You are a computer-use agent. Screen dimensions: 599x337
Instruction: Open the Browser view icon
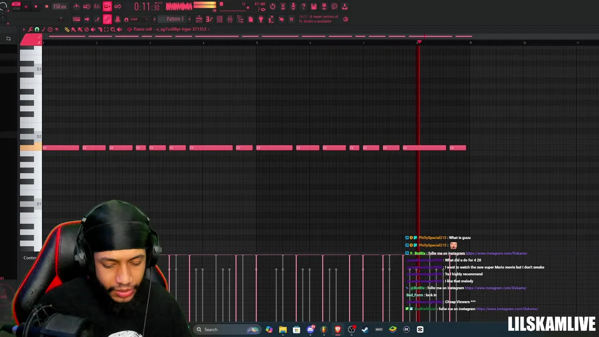click(240, 19)
